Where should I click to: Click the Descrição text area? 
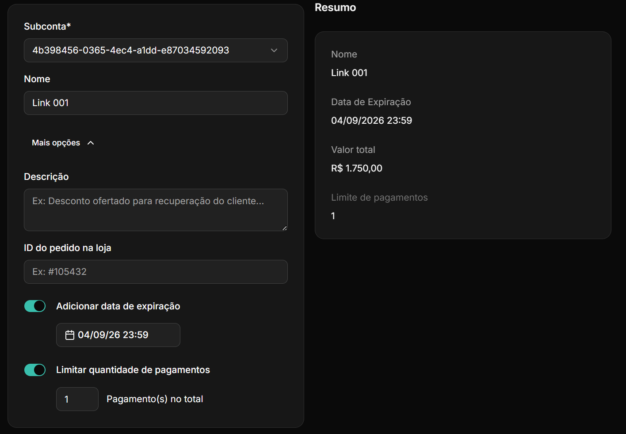pyautogui.click(x=156, y=210)
